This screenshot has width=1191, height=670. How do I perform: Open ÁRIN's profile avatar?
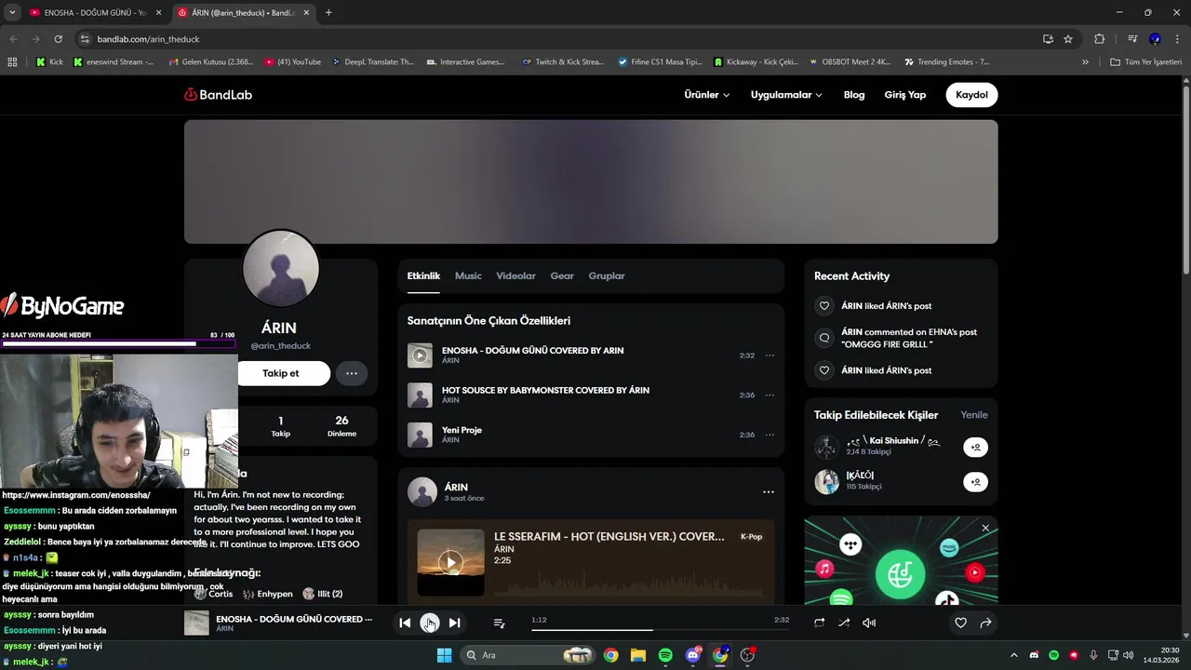[280, 269]
